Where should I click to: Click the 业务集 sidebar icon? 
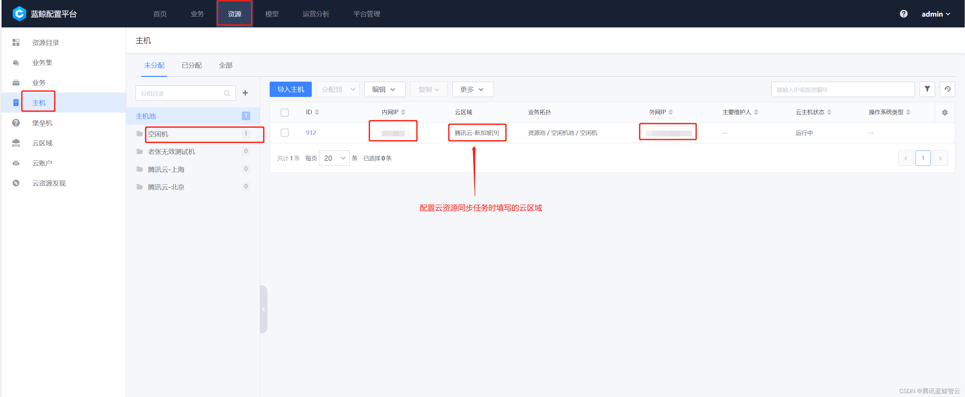[x=16, y=62]
